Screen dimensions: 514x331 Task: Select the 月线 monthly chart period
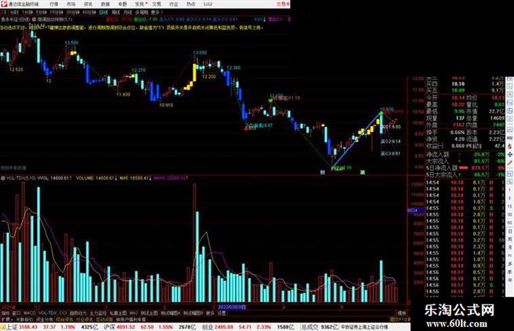point(127,13)
